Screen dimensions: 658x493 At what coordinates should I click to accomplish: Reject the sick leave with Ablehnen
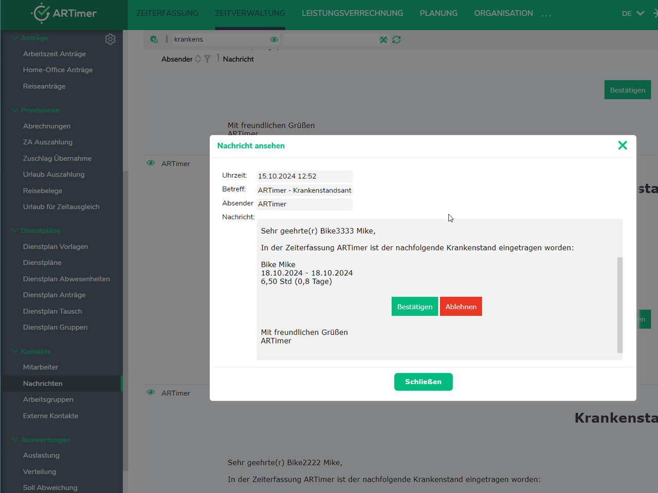click(x=461, y=307)
